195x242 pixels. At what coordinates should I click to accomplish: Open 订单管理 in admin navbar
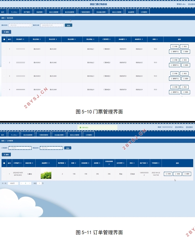144,12
